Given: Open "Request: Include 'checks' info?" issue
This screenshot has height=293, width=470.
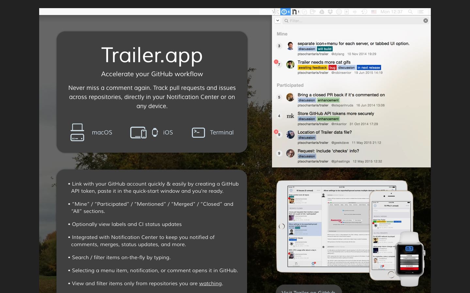Looking at the screenshot, I should (328, 151).
